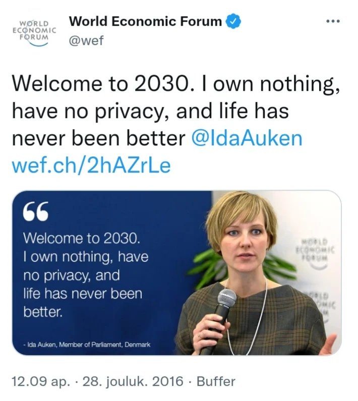Open the @IdaAuken mention
The height and width of the screenshot is (401, 358).
tap(247, 138)
